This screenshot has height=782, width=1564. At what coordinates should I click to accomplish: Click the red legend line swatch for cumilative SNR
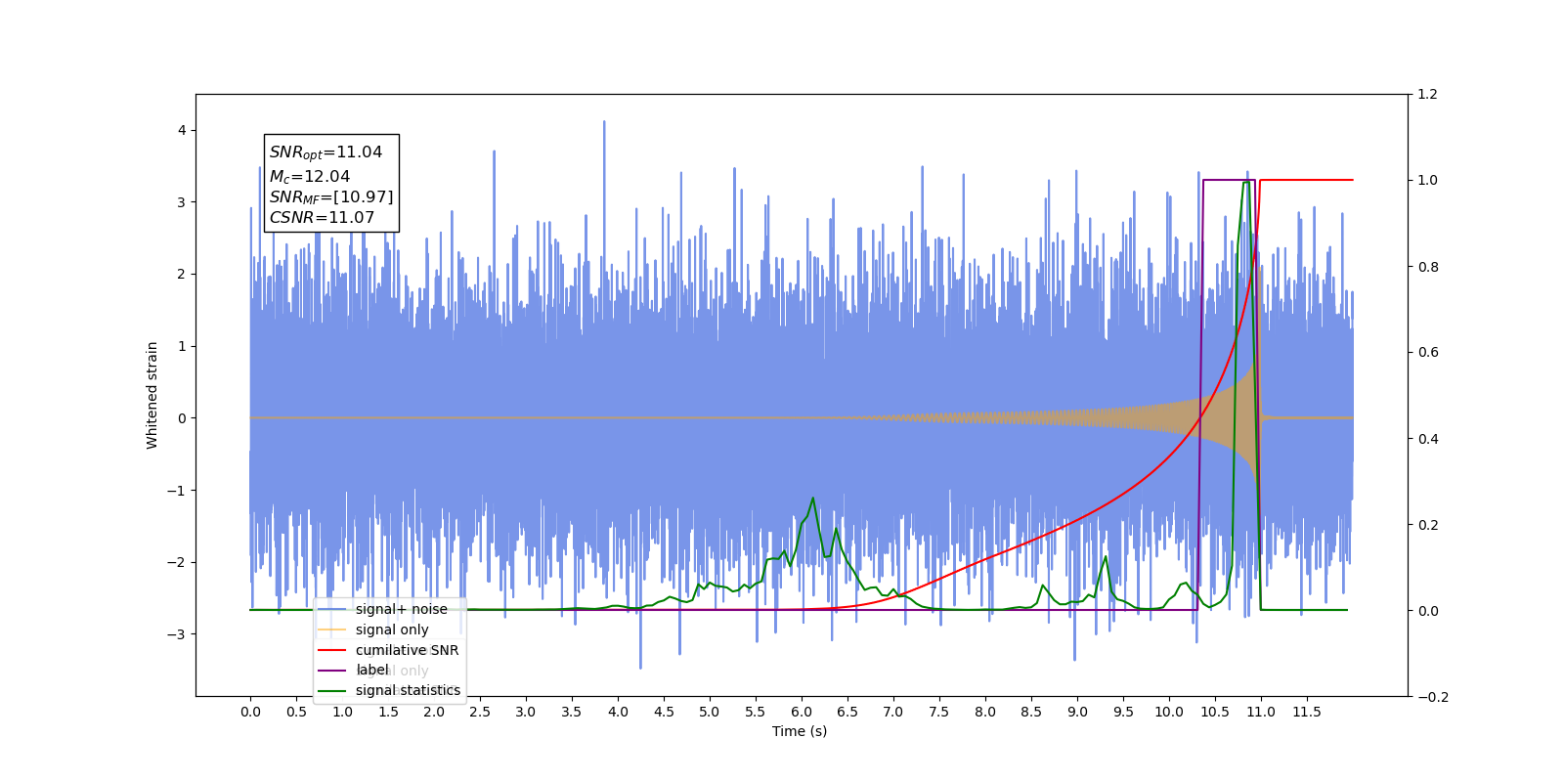click(332, 650)
